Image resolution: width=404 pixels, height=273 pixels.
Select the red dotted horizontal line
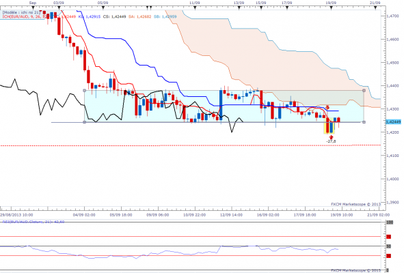[190, 145]
